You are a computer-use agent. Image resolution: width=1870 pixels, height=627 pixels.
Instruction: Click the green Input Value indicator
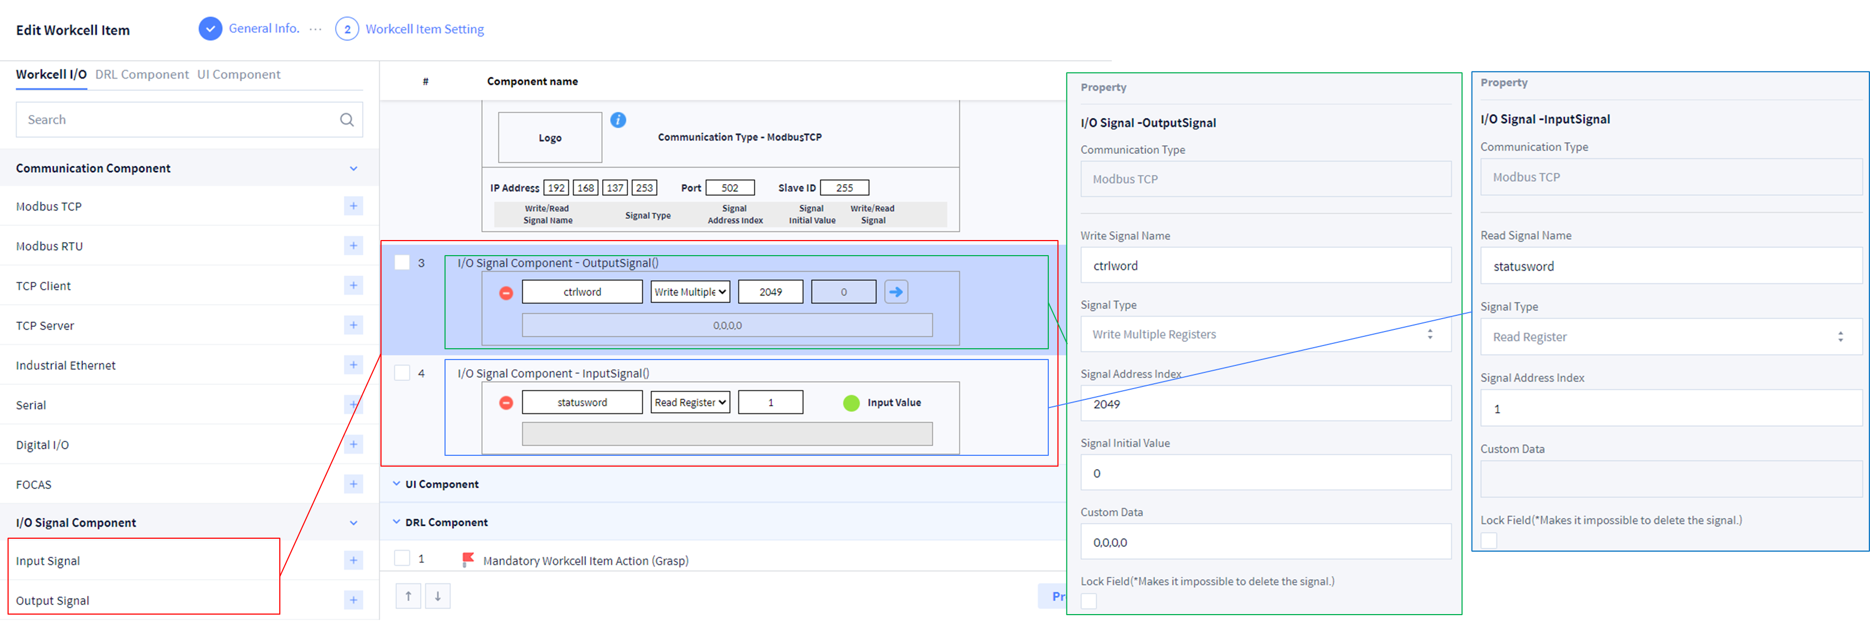851,403
